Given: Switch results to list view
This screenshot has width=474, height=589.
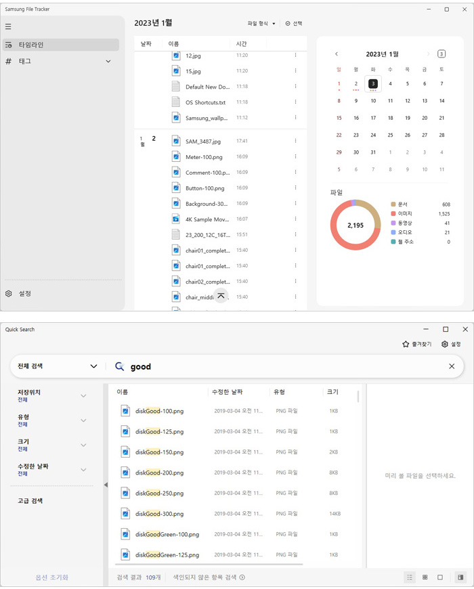Looking at the screenshot, I should tap(410, 577).
